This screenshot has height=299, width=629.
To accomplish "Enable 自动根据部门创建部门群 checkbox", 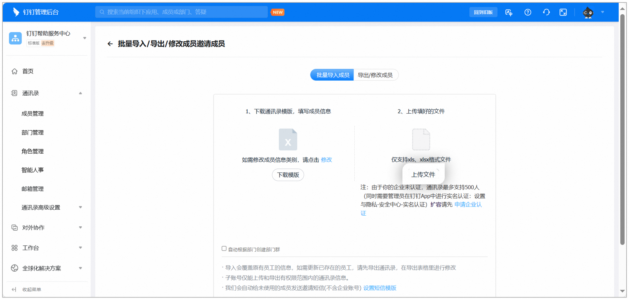I will [x=224, y=249].
